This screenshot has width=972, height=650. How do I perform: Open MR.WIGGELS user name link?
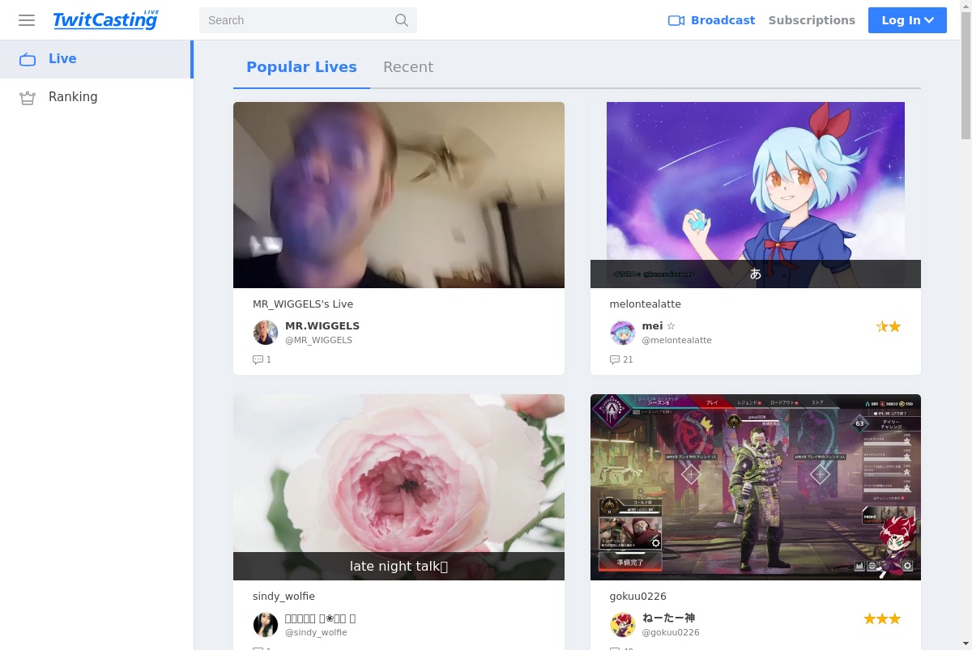pyautogui.click(x=322, y=325)
